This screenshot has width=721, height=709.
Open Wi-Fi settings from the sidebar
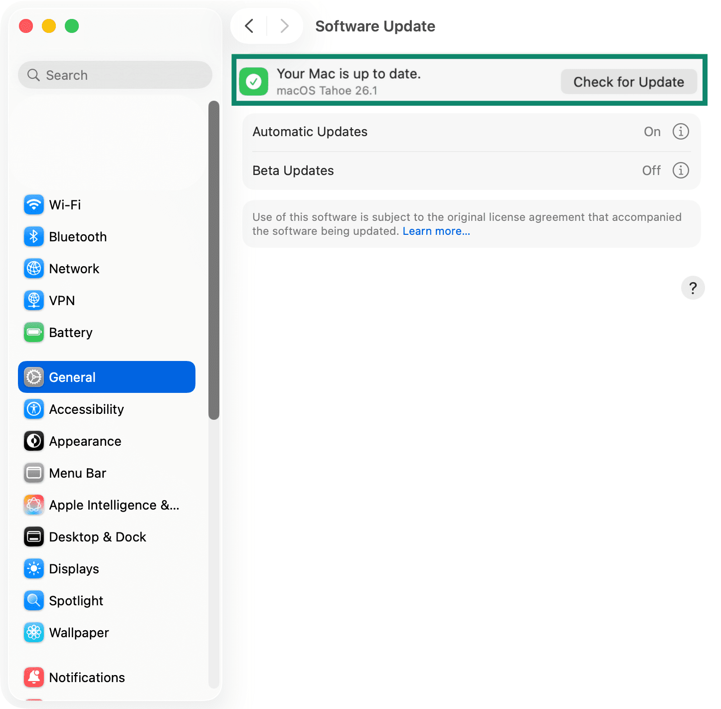click(x=65, y=204)
